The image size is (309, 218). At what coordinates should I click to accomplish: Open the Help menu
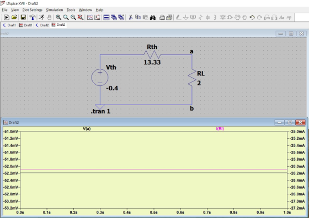point(99,10)
